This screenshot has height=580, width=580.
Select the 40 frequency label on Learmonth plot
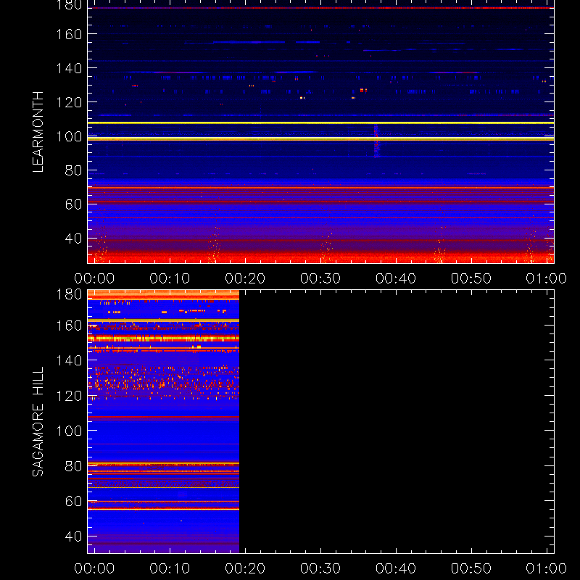click(73, 239)
